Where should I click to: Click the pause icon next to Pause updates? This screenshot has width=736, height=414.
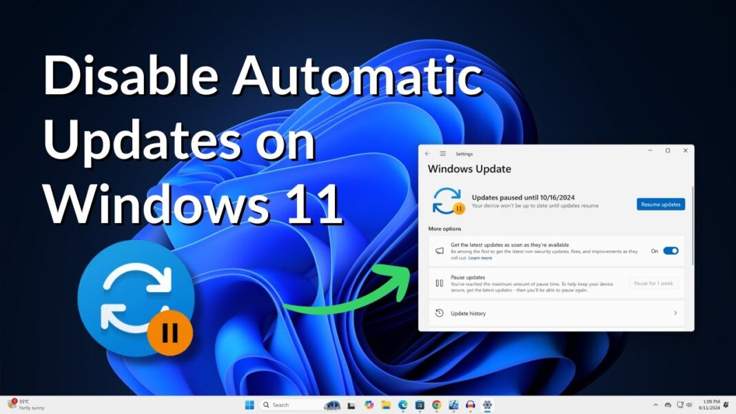point(440,282)
